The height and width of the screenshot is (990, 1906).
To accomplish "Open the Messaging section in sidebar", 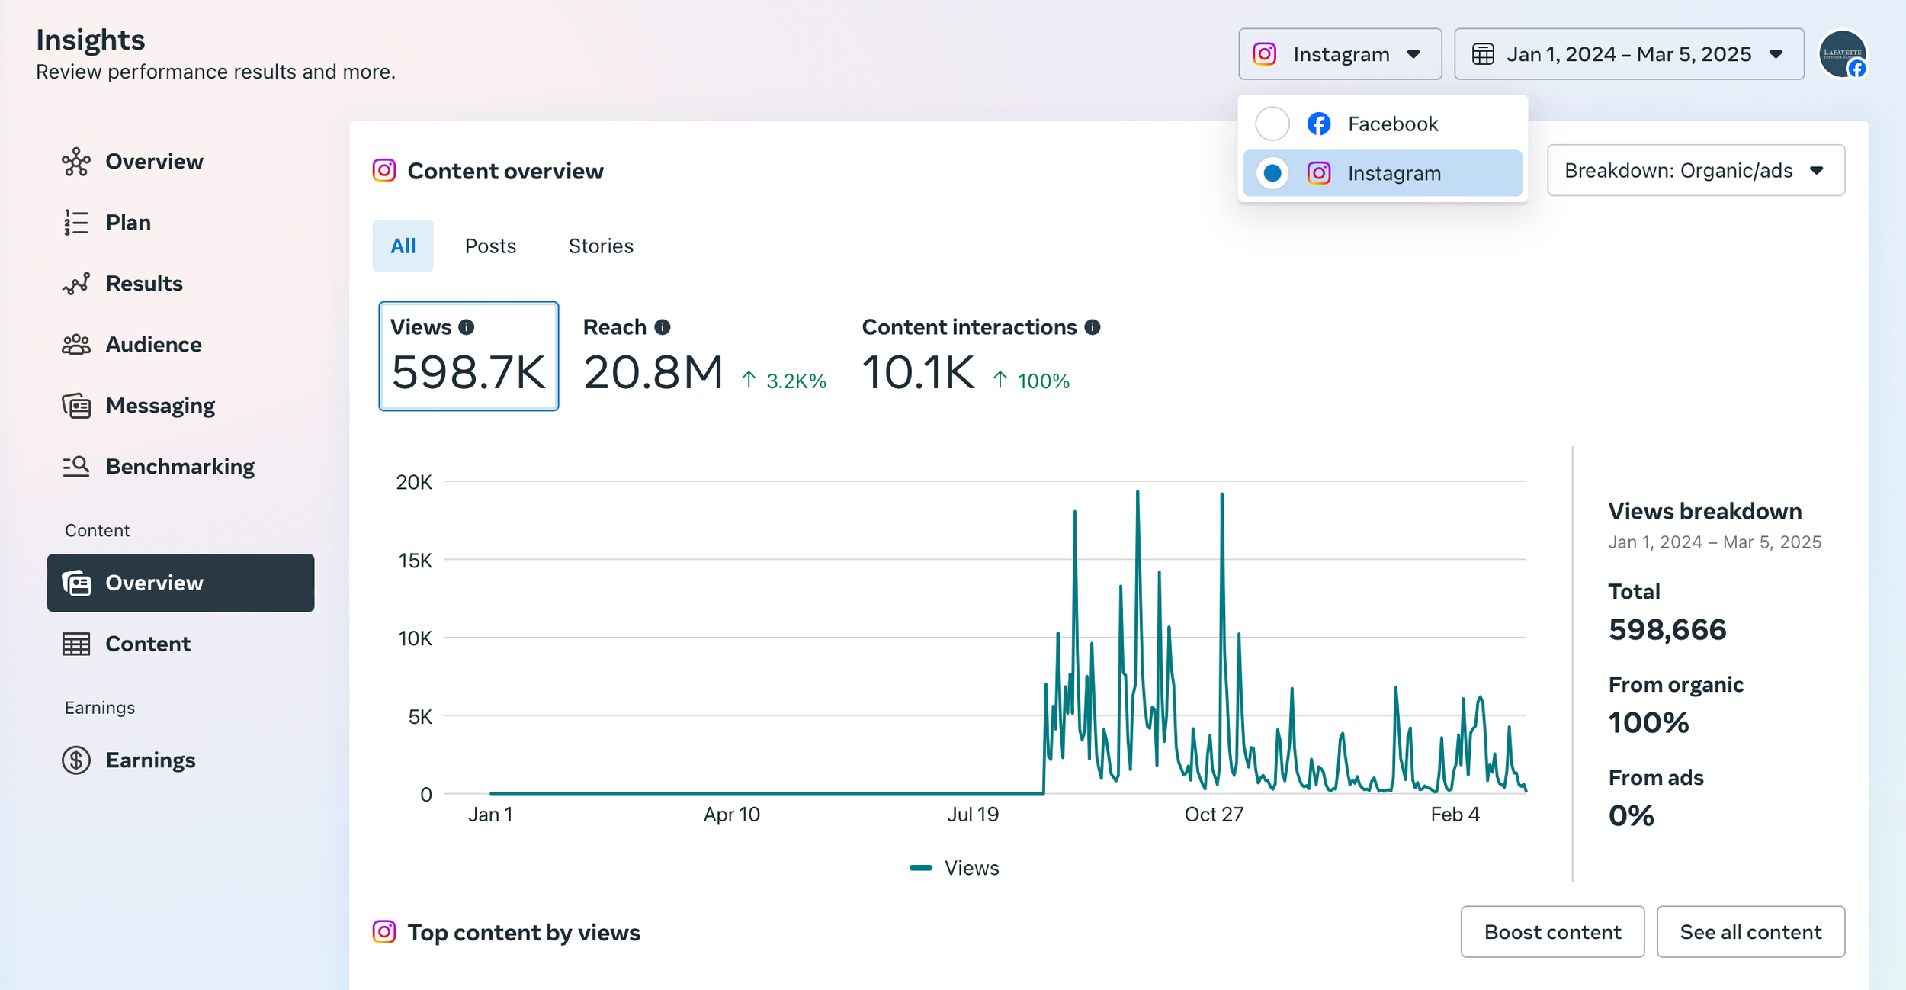I will (160, 406).
